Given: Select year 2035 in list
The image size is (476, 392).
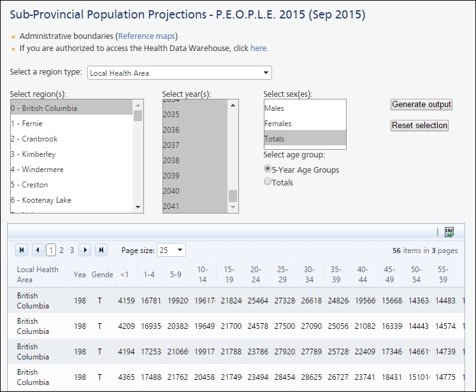Looking at the screenshot, I should tap(195, 115).
